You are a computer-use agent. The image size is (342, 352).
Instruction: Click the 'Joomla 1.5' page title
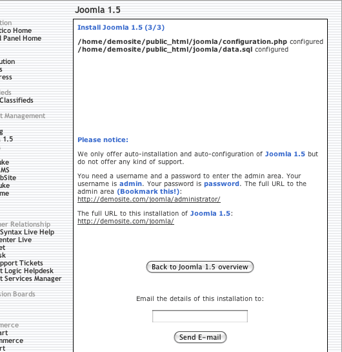click(98, 10)
